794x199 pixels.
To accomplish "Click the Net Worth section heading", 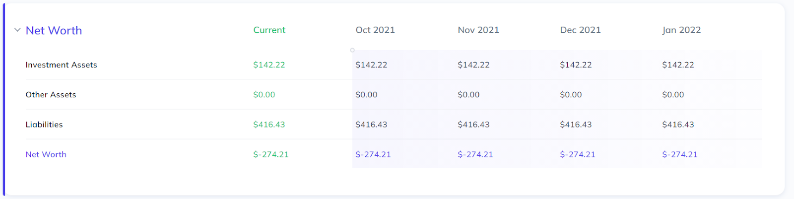I will (54, 31).
